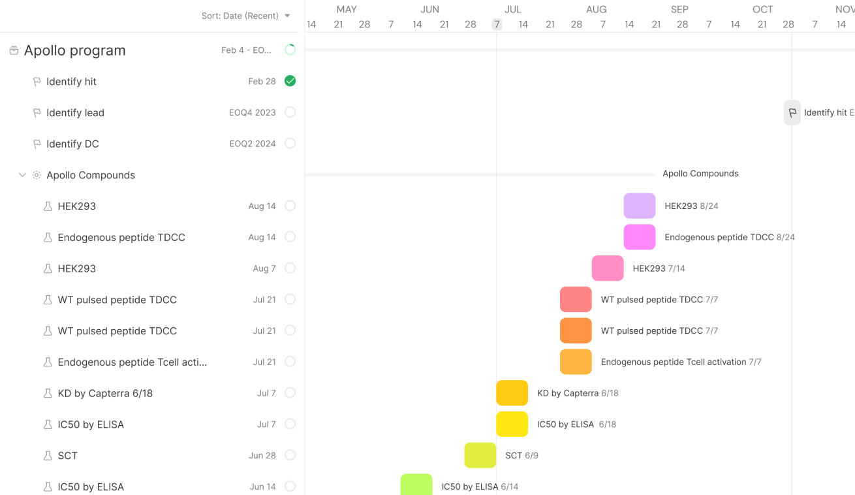Click the Jun 28 date on SCT row
The image size is (855, 495).
(x=262, y=456)
